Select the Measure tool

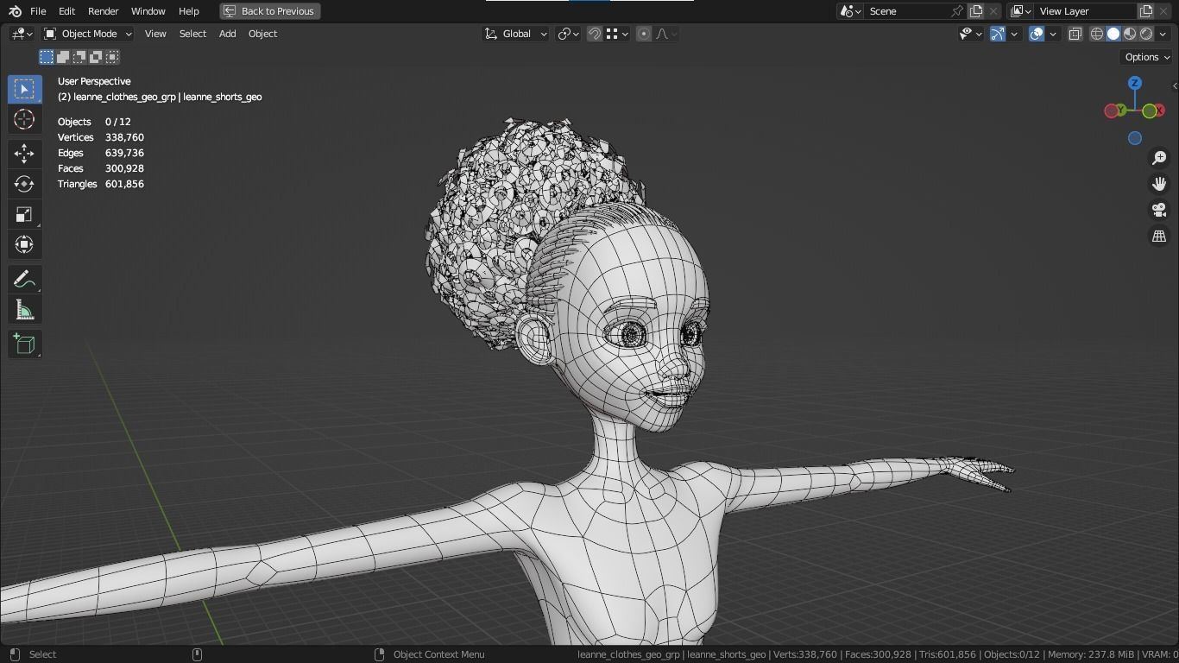(x=24, y=310)
